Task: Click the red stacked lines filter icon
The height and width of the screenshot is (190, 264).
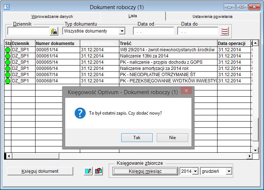Action: pos(224,31)
